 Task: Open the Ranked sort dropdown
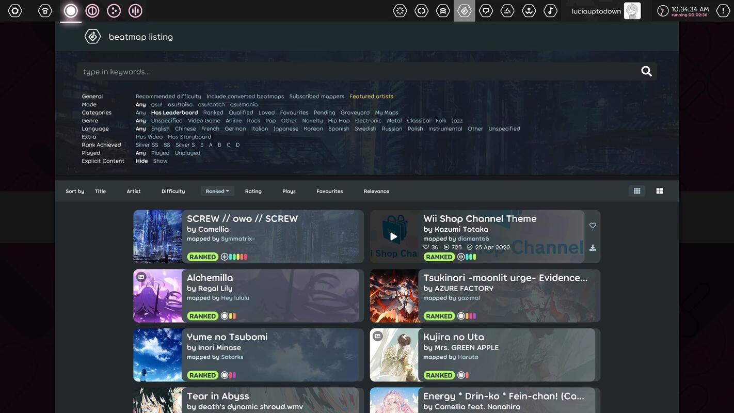(217, 191)
